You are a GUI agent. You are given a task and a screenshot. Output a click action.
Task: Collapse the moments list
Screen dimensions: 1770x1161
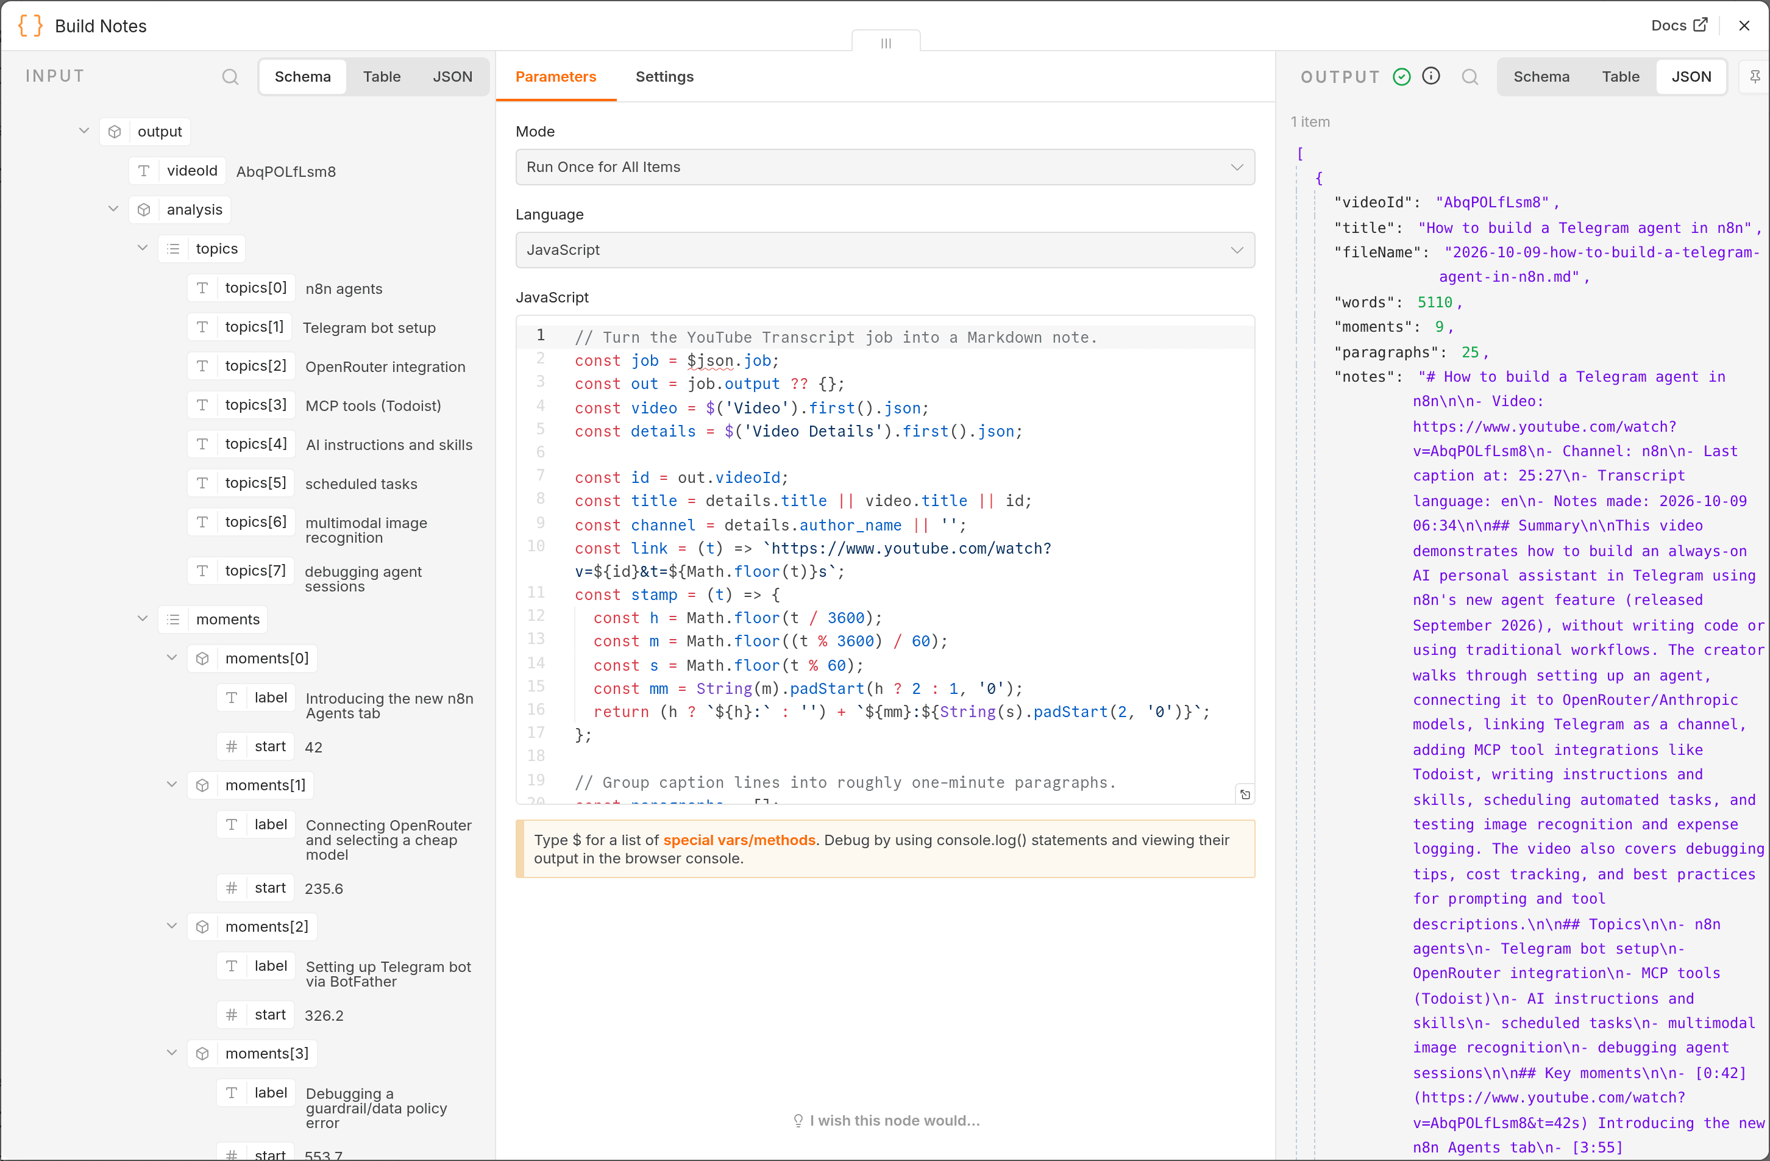(x=142, y=618)
